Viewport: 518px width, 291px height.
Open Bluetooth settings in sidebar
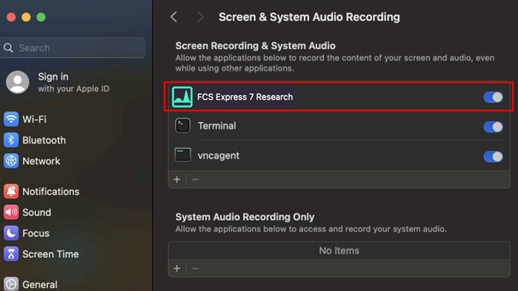[x=44, y=140]
